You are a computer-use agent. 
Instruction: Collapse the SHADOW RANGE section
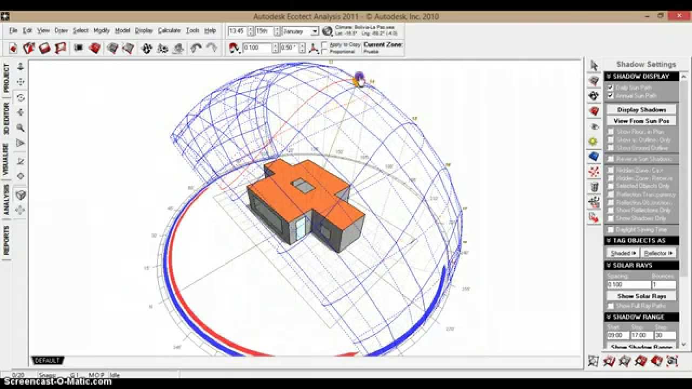point(642,317)
